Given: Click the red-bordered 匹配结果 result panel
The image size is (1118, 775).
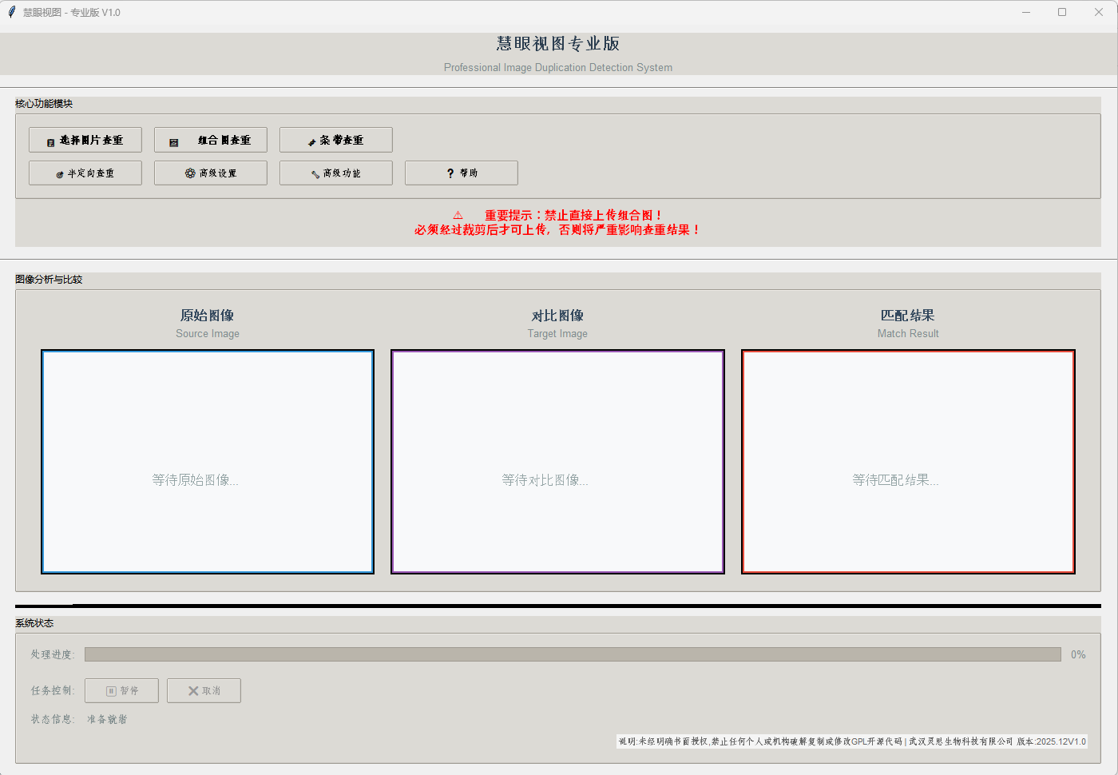Looking at the screenshot, I should coord(908,462).
